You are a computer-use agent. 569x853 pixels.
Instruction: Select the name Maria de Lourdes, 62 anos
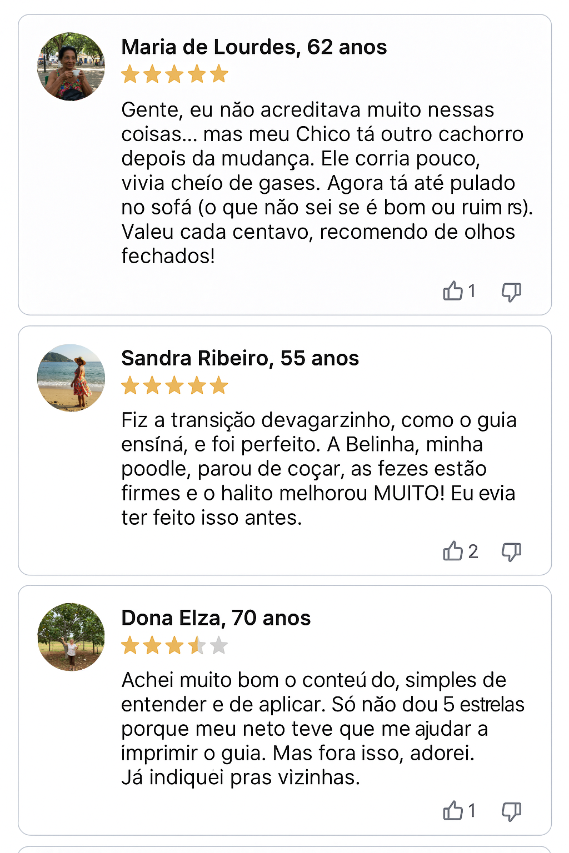254,47
